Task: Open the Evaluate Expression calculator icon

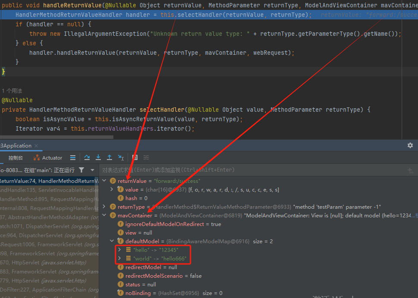Action: [x=135, y=157]
